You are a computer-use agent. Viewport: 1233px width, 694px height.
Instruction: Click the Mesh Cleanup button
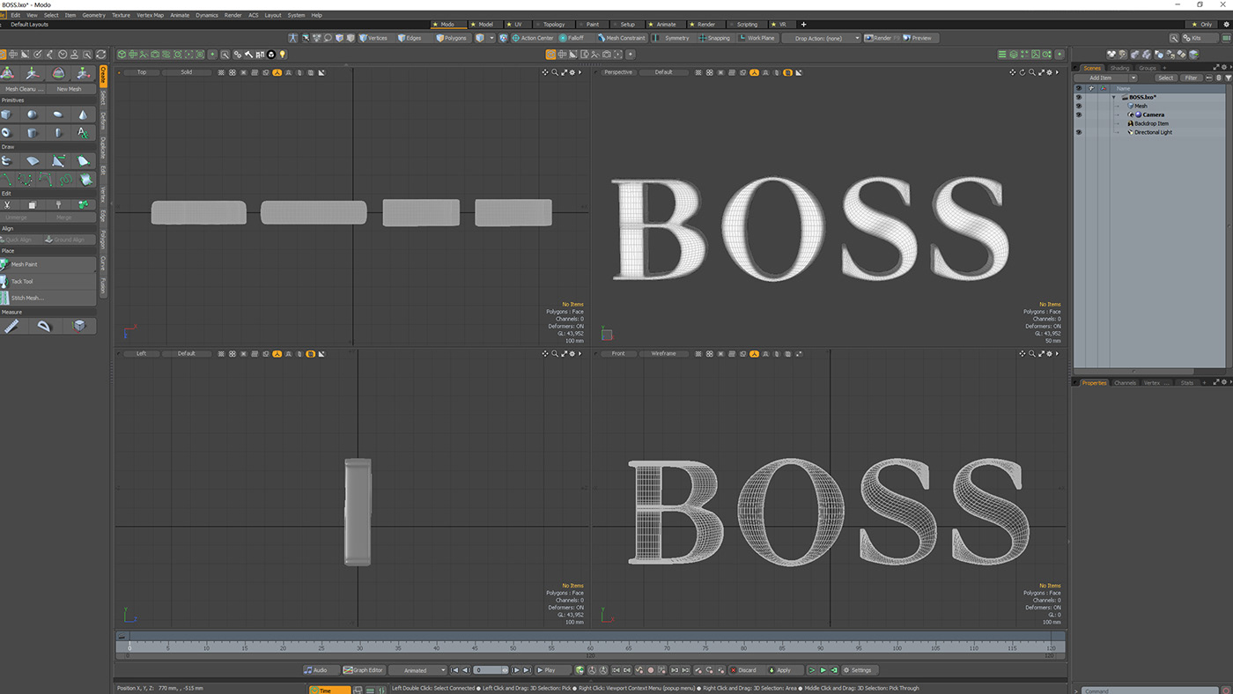click(24, 89)
